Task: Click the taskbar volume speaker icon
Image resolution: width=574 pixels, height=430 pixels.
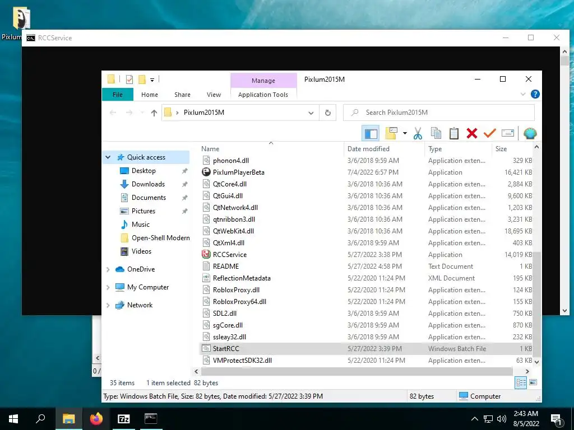Action: 502,419
